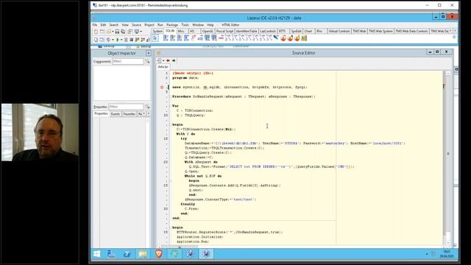Click the Source Editor vertical scrollbar

tap(448, 158)
